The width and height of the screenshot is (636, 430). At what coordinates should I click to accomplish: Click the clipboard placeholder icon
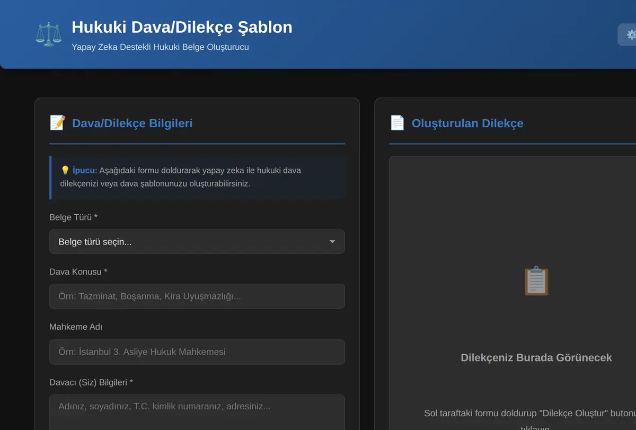pyautogui.click(x=536, y=281)
